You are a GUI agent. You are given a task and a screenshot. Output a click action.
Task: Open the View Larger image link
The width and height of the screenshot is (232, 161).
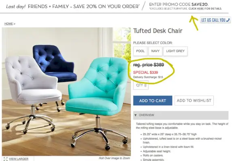coord(19,159)
